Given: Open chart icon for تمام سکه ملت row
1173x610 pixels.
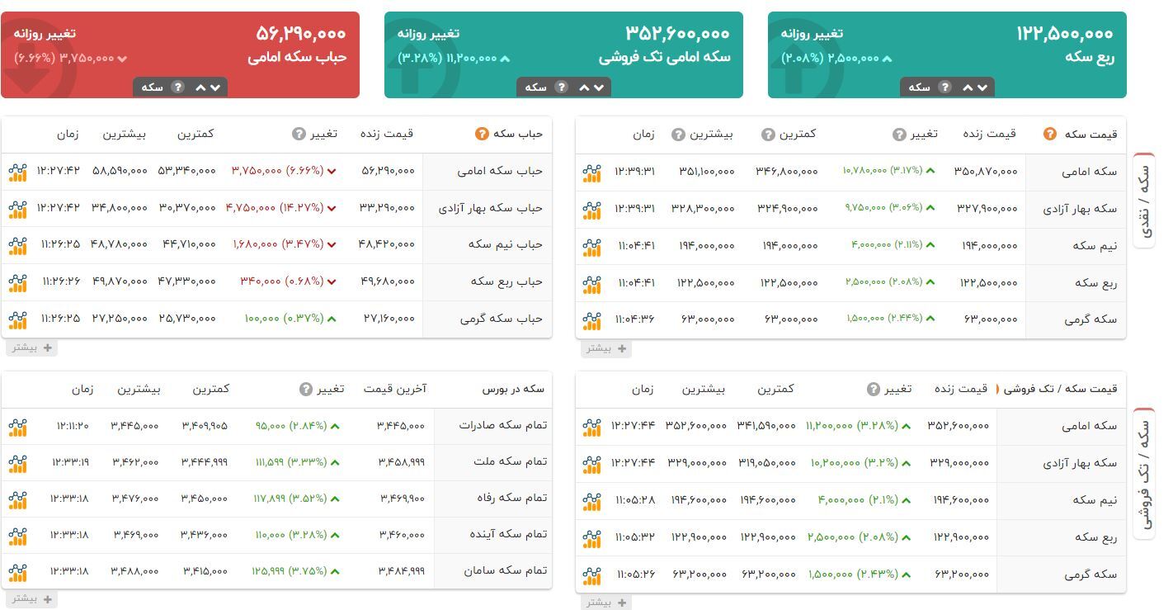Looking at the screenshot, I should 17,463.
